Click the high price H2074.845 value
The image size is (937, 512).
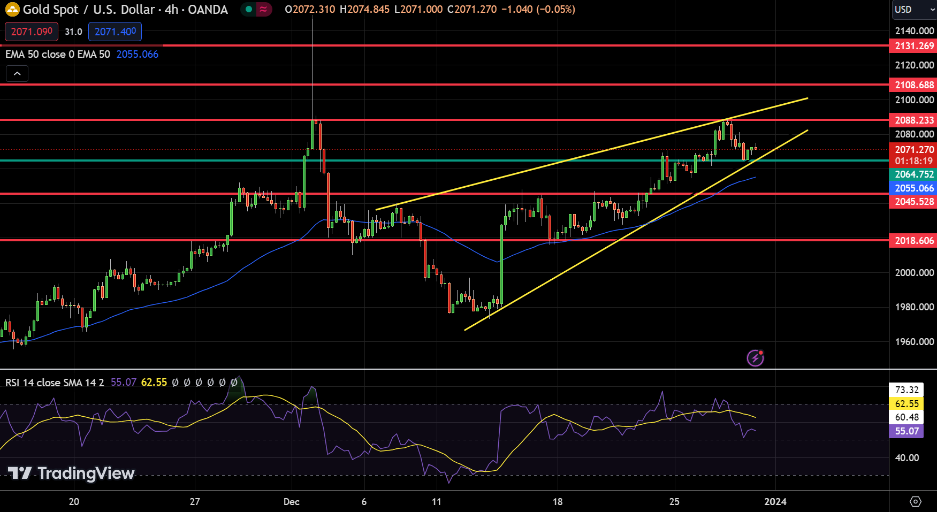(x=364, y=9)
